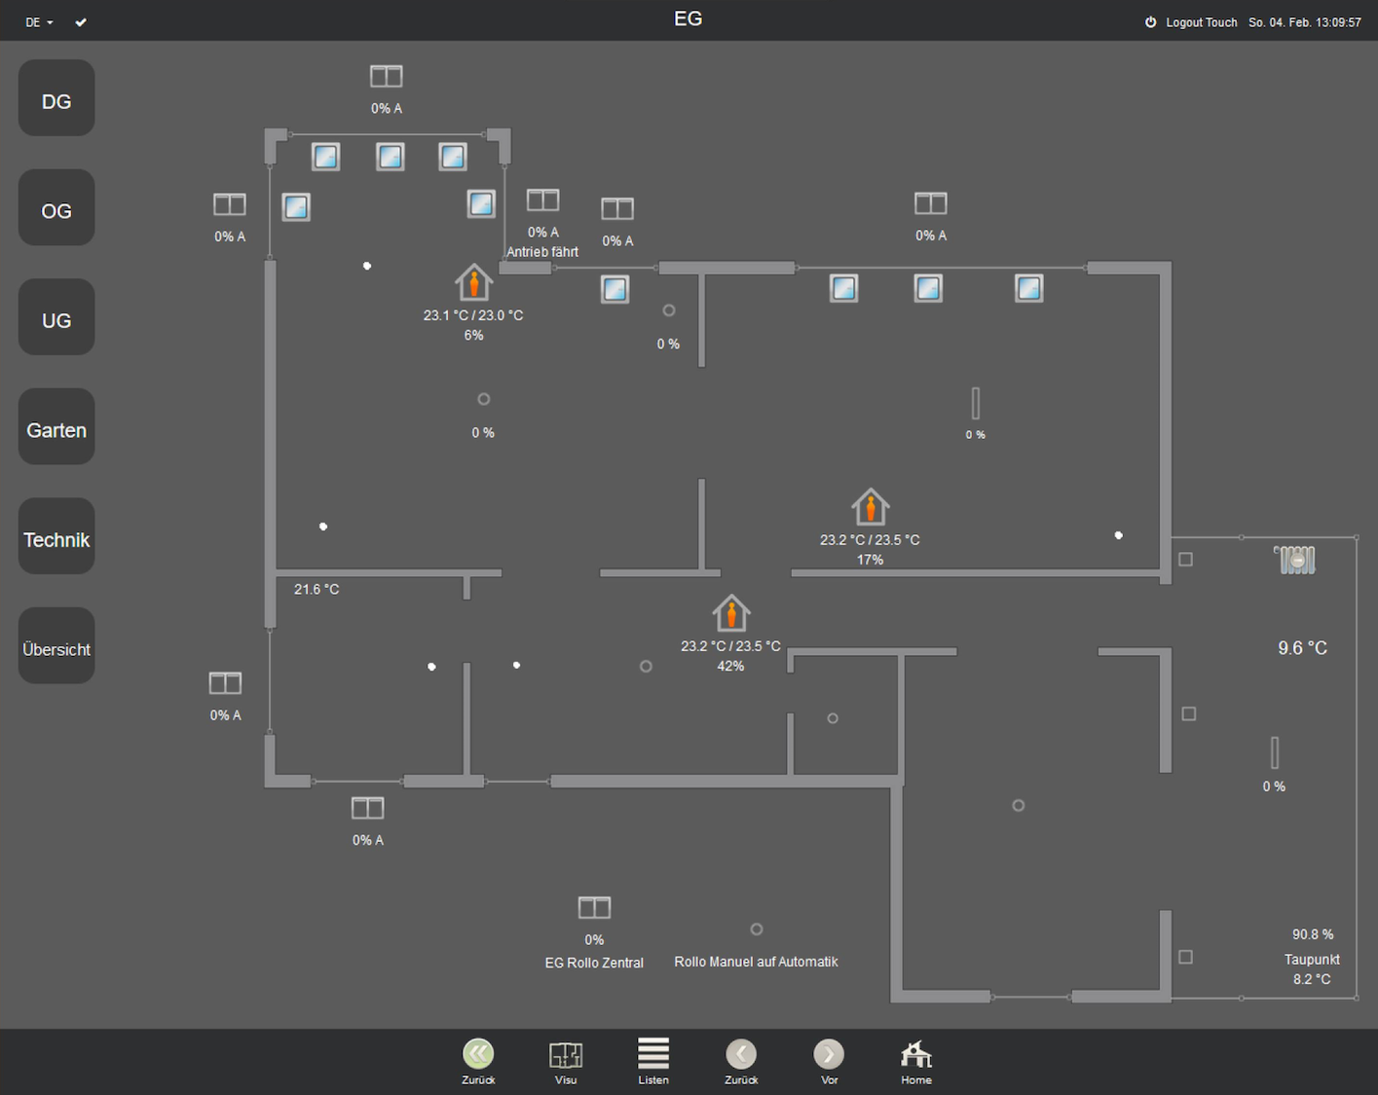Click the power icon next to Logout Touch

tap(1150, 21)
